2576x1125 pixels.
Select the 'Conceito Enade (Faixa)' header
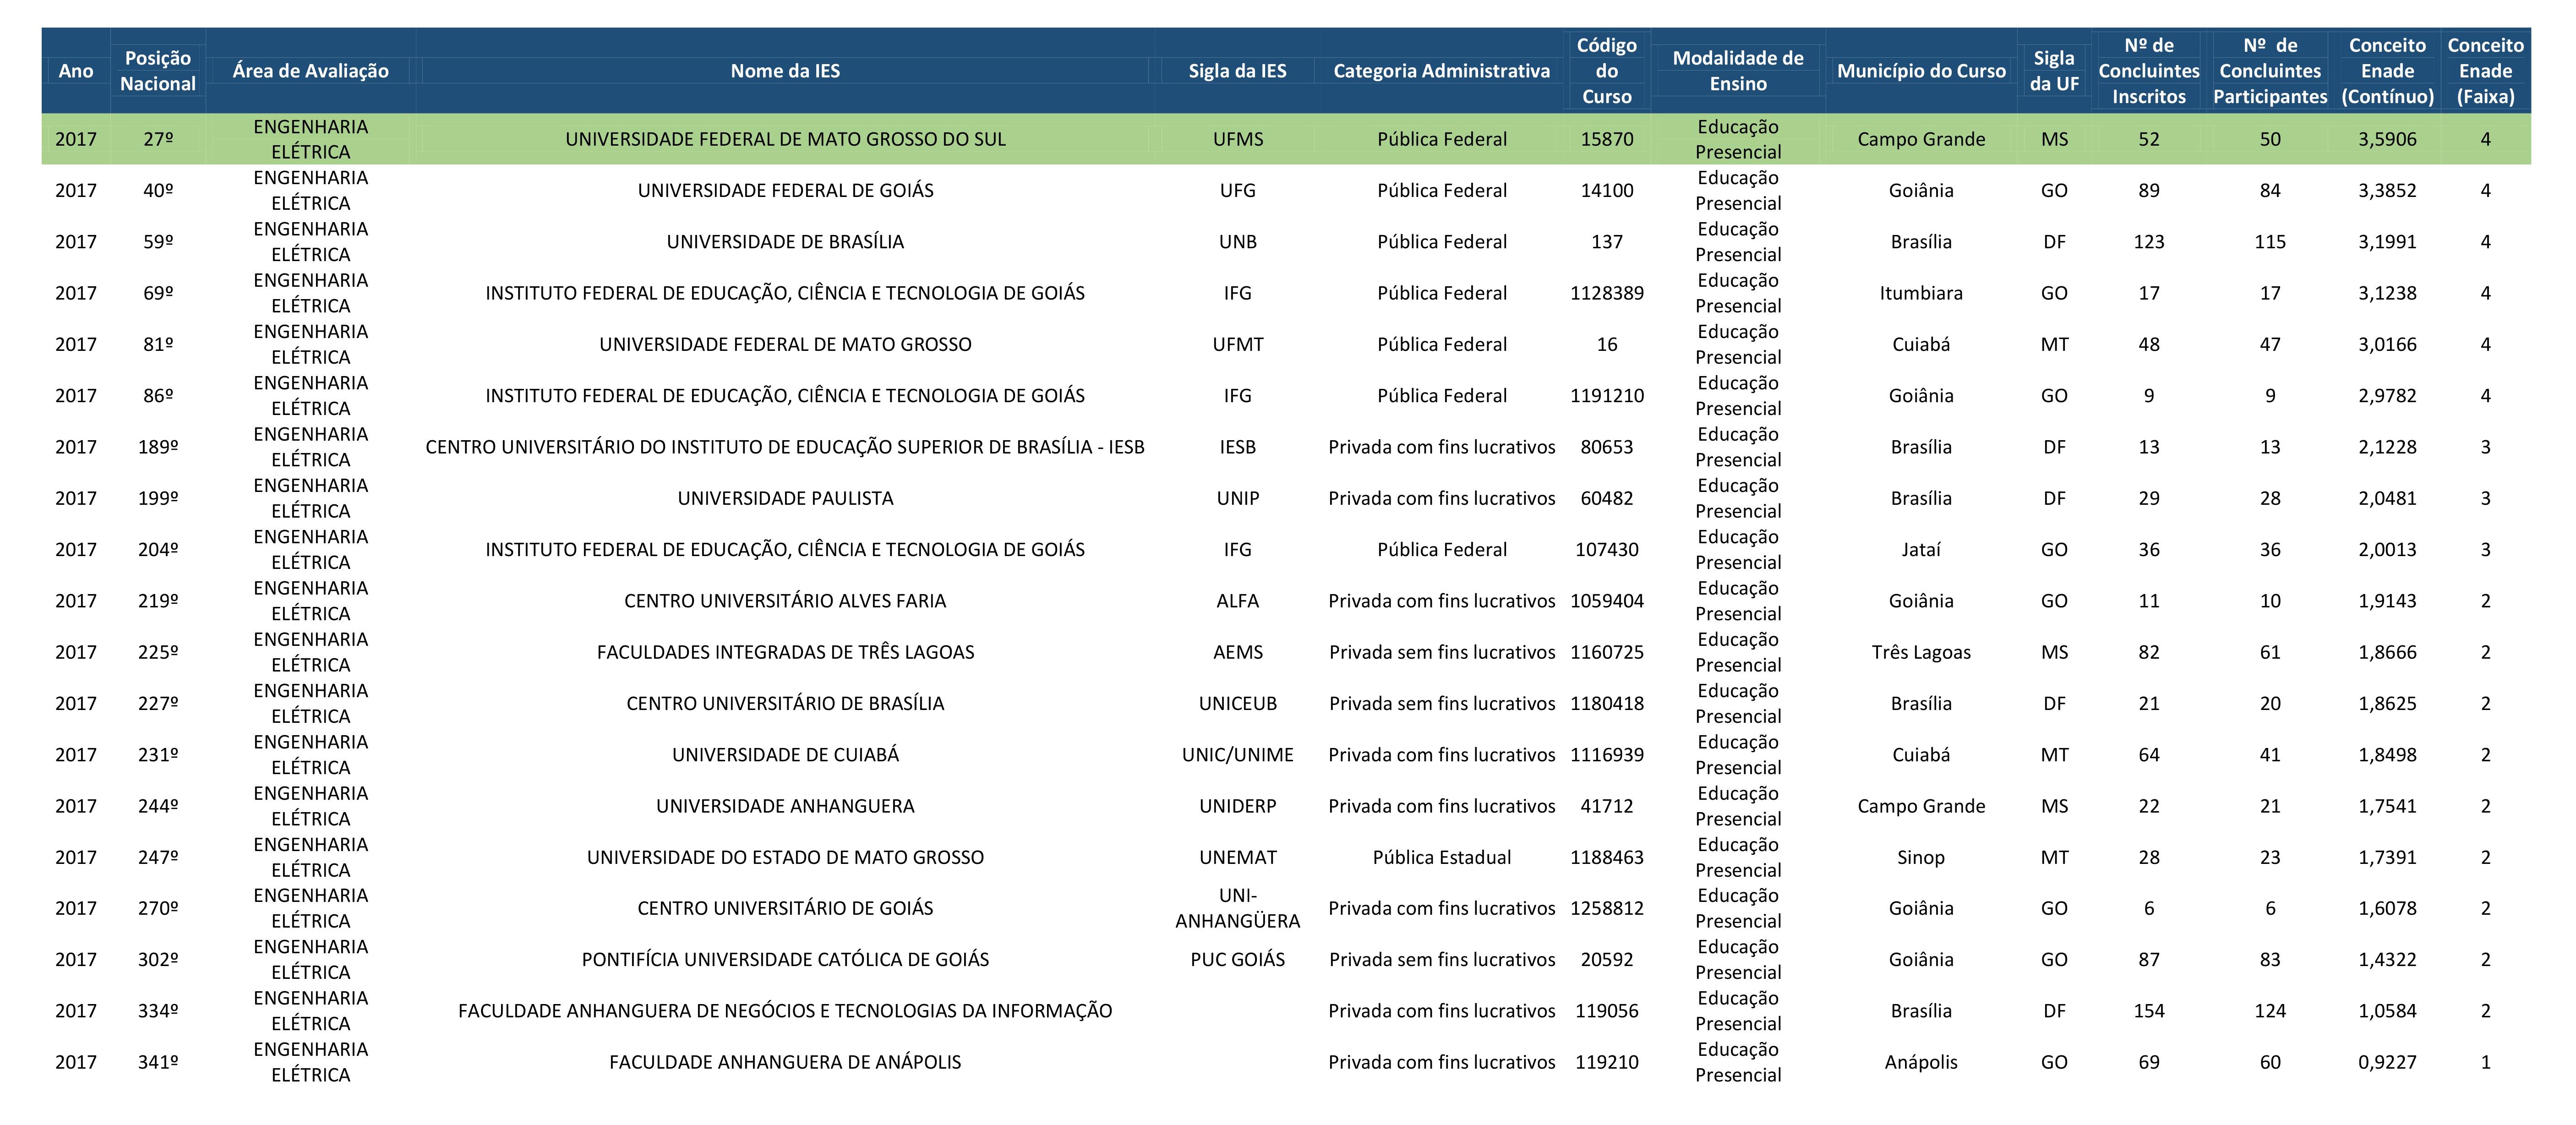point(2485,71)
